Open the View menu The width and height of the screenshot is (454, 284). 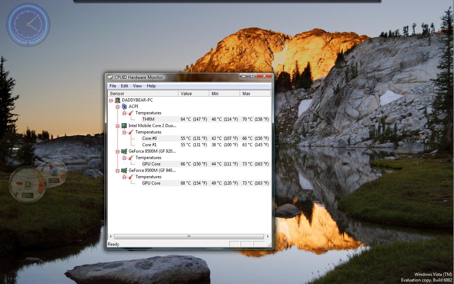137,86
